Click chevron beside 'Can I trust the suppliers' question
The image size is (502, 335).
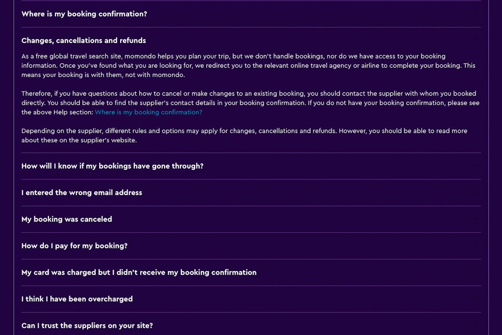tap(476, 325)
